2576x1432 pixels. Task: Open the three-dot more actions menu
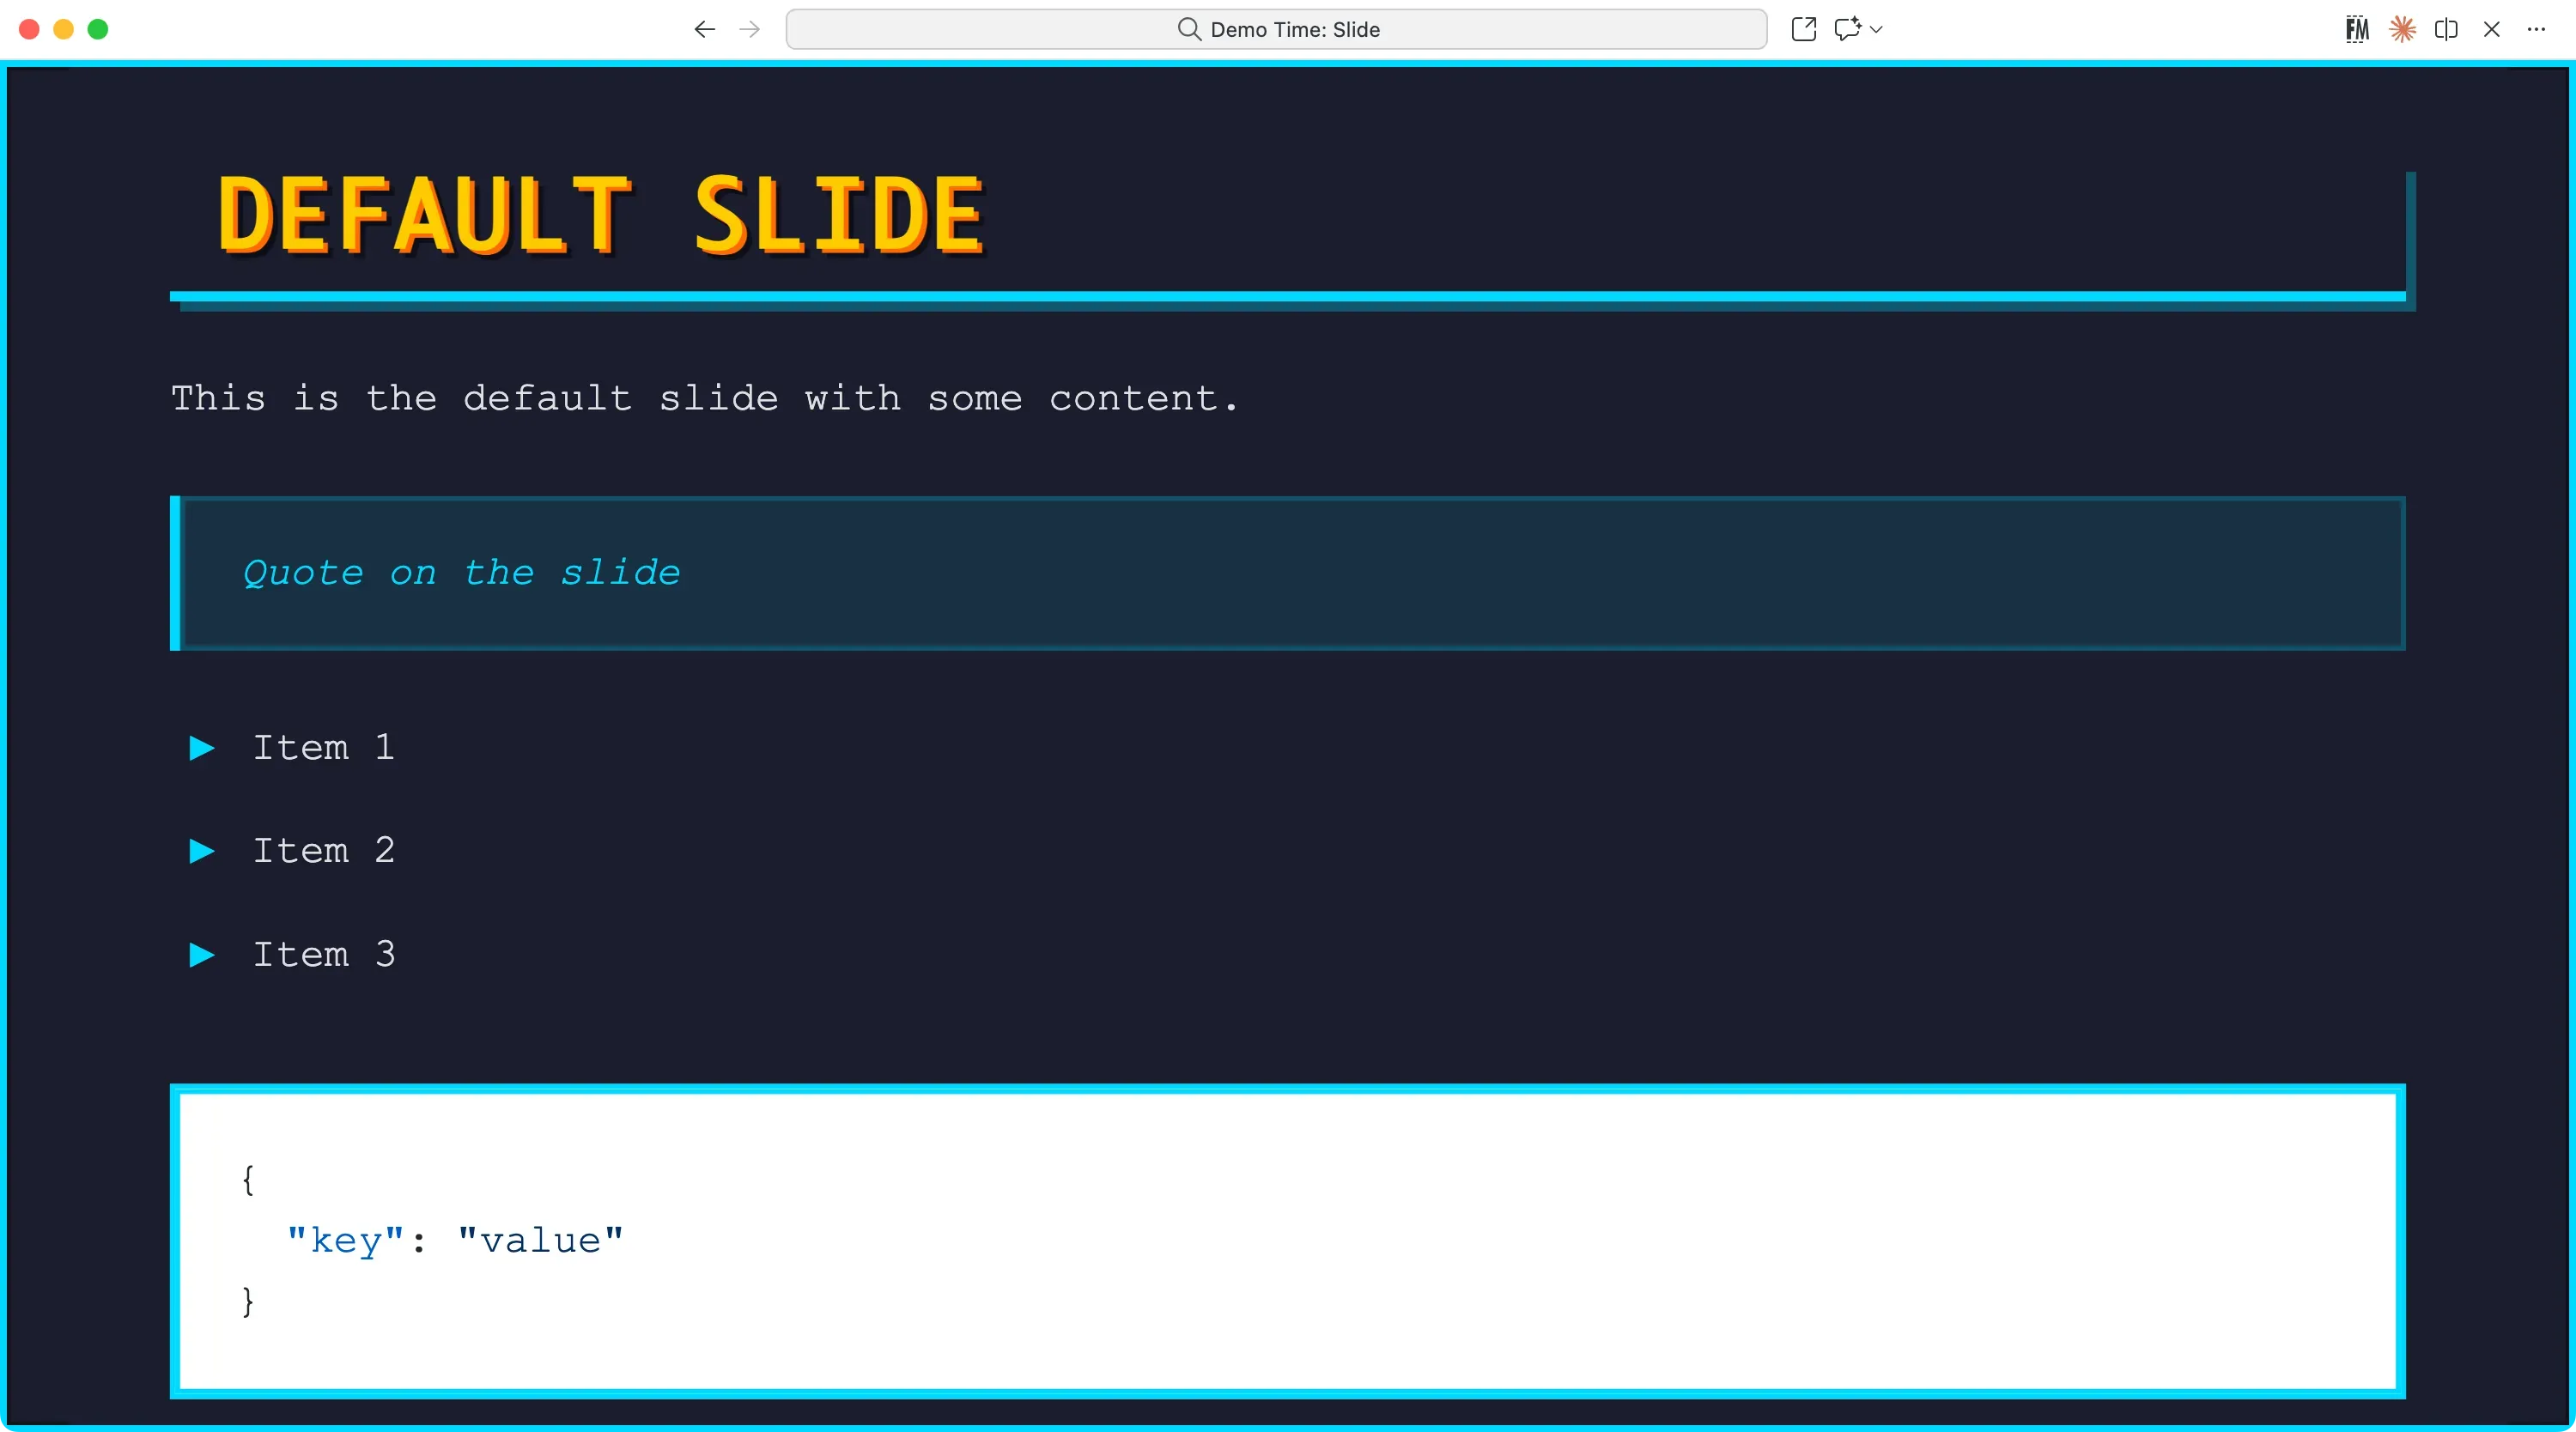pos(2536,30)
